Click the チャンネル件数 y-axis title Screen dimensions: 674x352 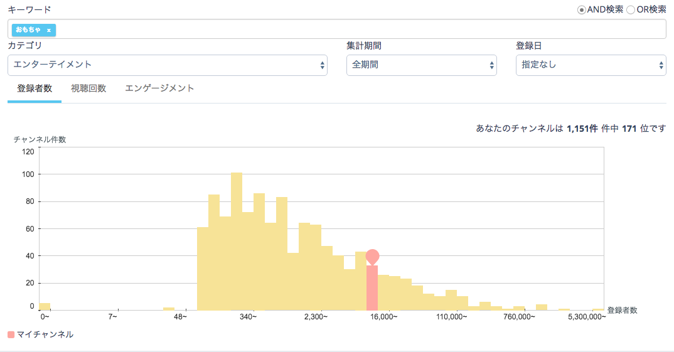(x=40, y=140)
